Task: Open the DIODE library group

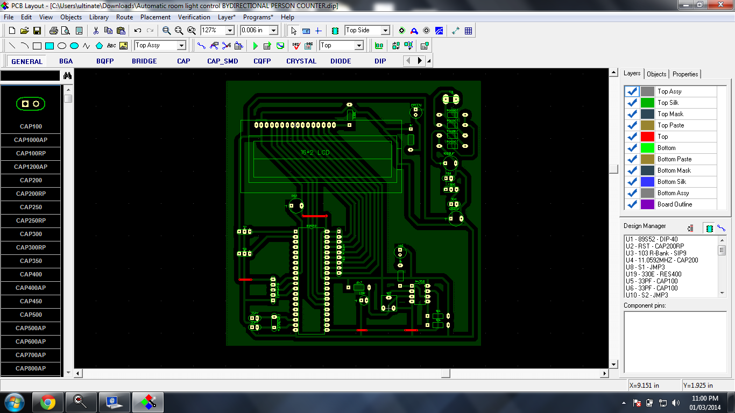Action: (x=341, y=61)
